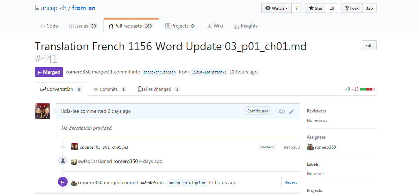This screenshot has width=419, height=196.
Task: Switch to the Issues tab
Action: click(83, 26)
